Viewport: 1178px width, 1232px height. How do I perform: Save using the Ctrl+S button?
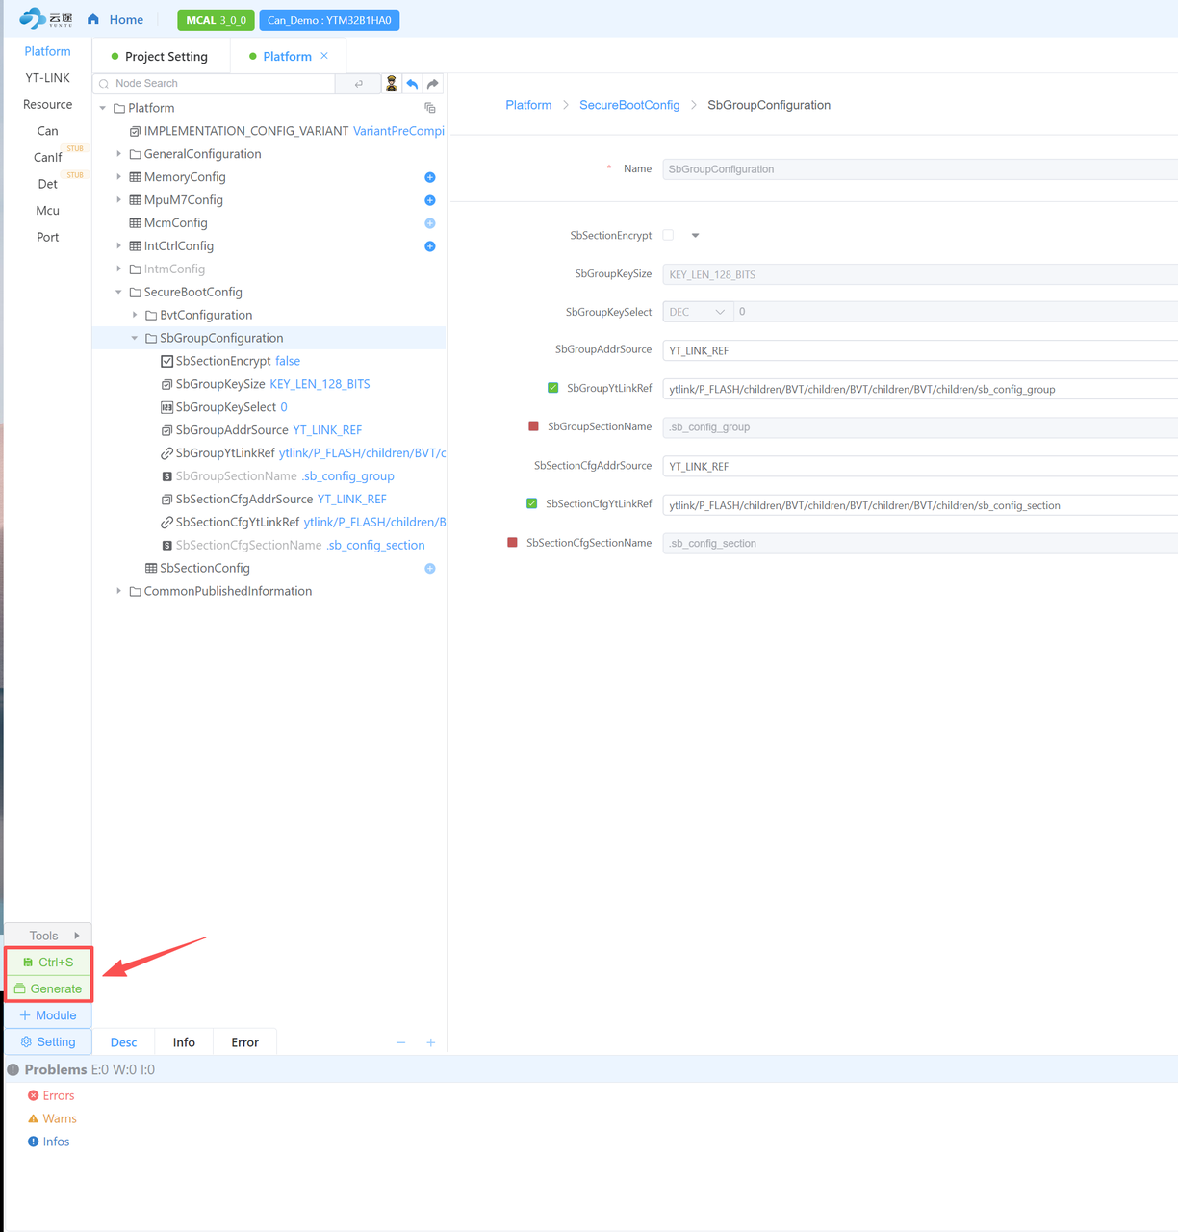(48, 962)
